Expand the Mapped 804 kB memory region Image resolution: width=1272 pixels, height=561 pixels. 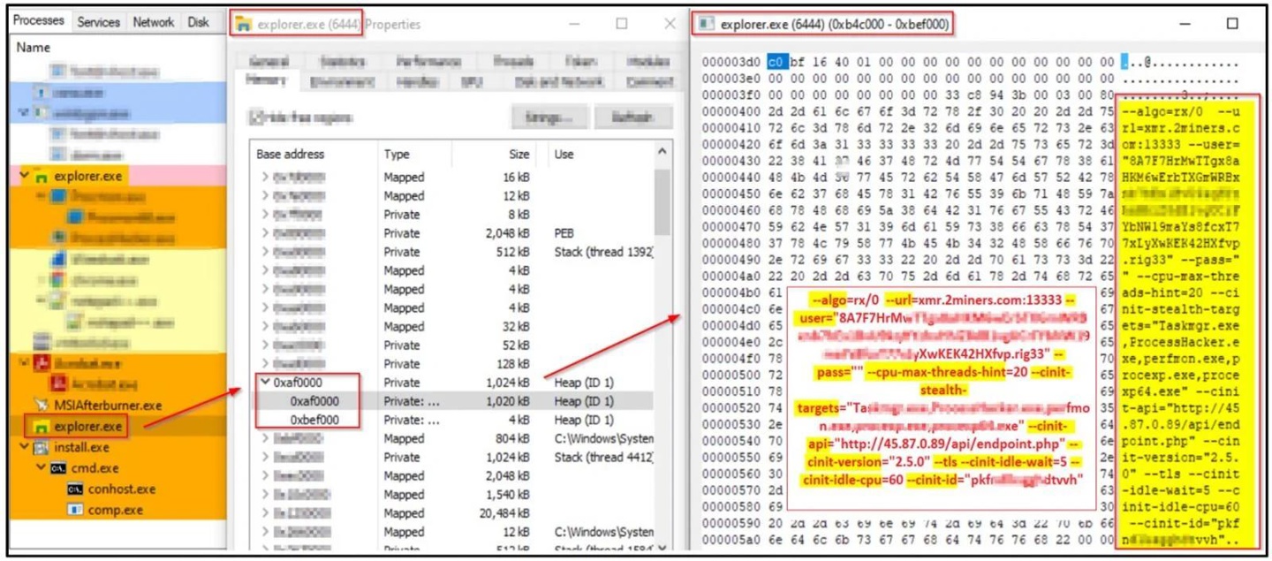264,438
